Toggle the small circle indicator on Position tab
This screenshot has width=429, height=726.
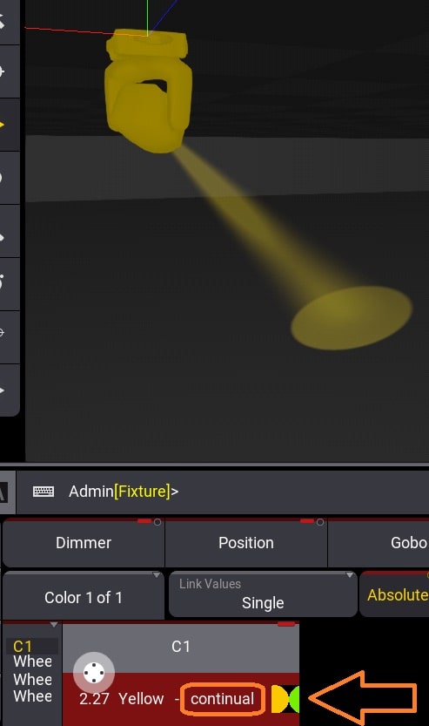click(x=320, y=522)
